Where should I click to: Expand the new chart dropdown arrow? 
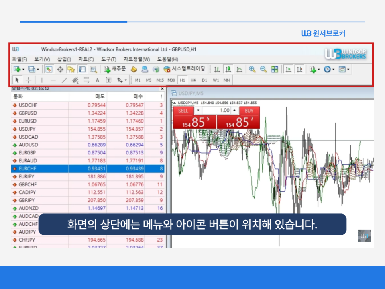23,70
